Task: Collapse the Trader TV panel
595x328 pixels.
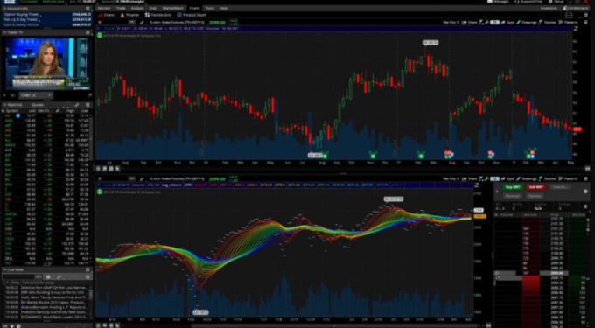Action: pyautogui.click(x=4, y=32)
